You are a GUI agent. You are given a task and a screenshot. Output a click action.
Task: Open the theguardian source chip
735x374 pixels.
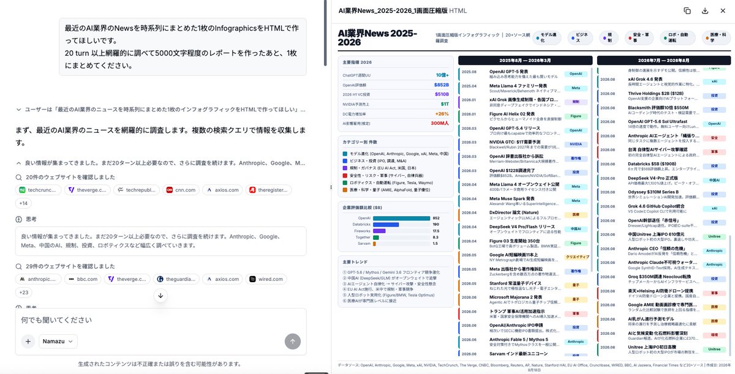click(x=176, y=279)
